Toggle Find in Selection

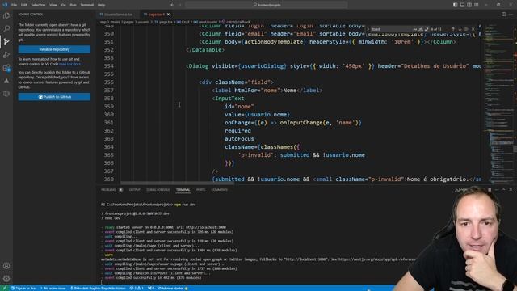[467, 29]
